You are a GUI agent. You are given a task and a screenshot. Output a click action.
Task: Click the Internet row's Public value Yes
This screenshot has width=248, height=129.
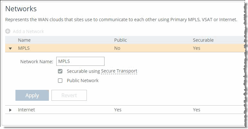pos(118,110)
